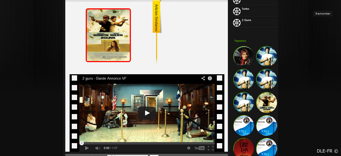Click the 2 Guns movie poster image
341x156 pixels.
click(108, 35)
